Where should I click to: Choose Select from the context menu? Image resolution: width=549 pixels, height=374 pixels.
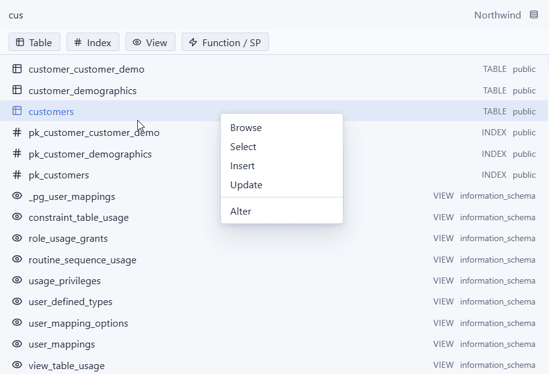[282, 146]
